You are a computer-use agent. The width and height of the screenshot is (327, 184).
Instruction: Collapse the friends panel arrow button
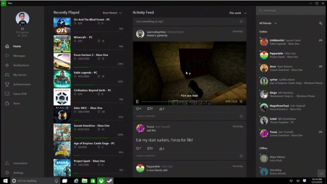[x=321, y=173]
